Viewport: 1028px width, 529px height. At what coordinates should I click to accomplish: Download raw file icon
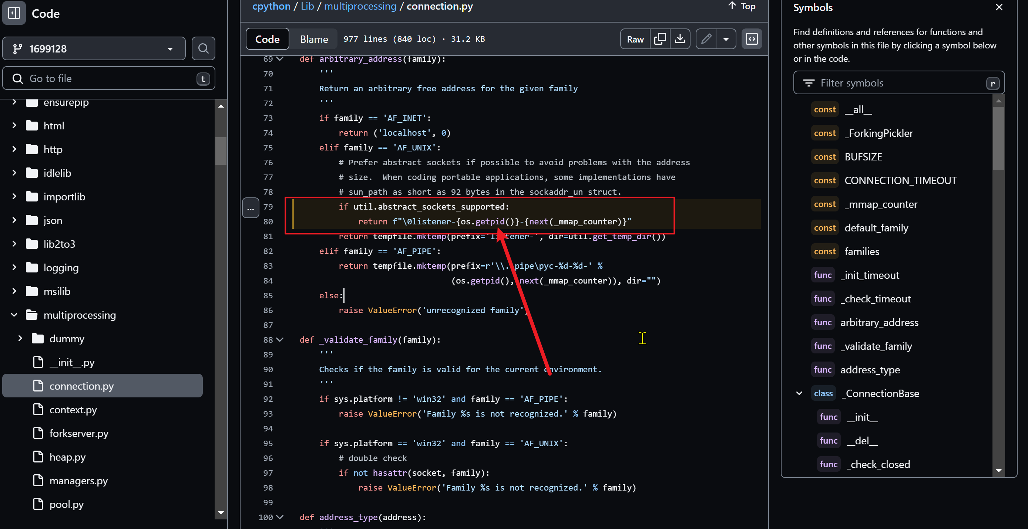(x=680, y=39)
